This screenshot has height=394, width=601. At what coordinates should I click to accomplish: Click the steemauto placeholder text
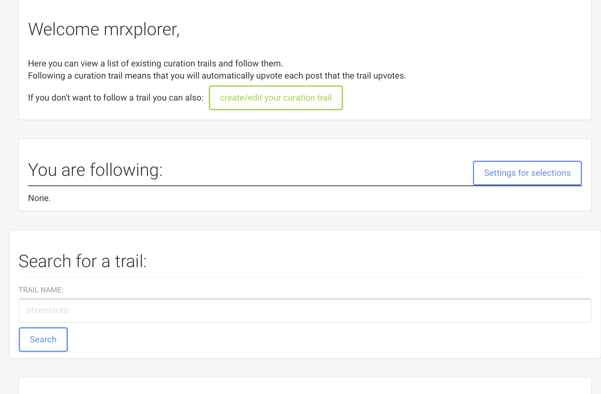tap(47, 310)
